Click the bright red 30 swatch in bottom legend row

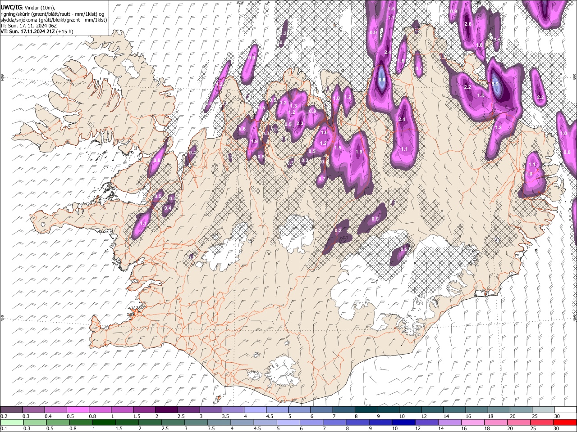tap(565, 423)
